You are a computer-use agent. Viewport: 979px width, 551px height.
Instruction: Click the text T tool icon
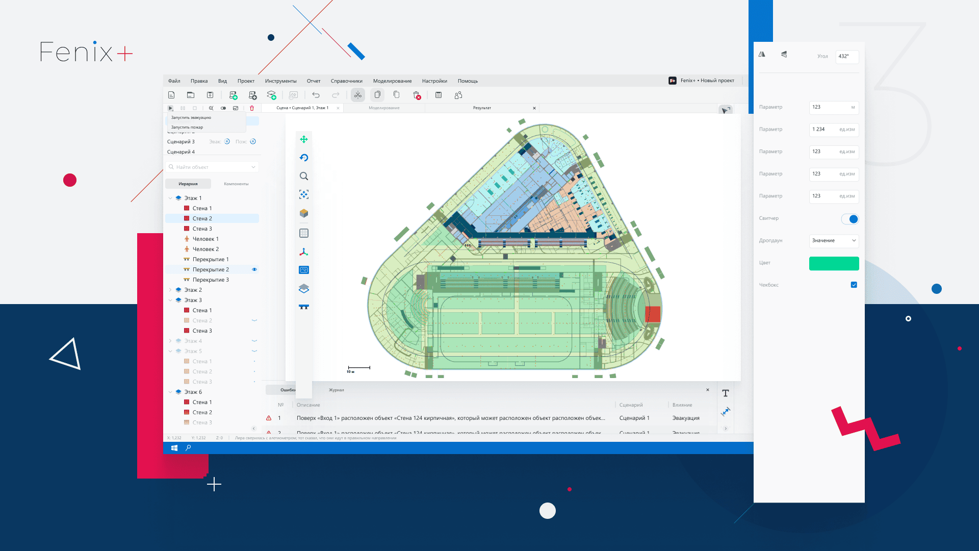point(726,393)
